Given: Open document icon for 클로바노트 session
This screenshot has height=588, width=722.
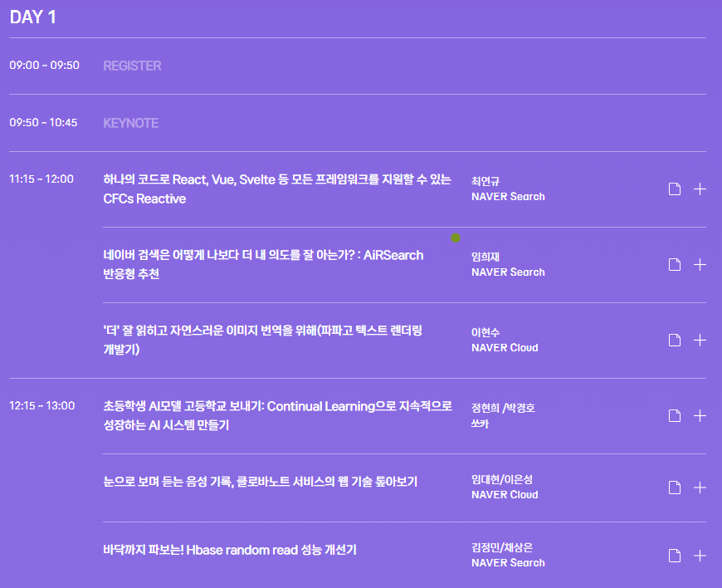Looking at the screenshot, I should pyautogui.click(x=675, y=488).
